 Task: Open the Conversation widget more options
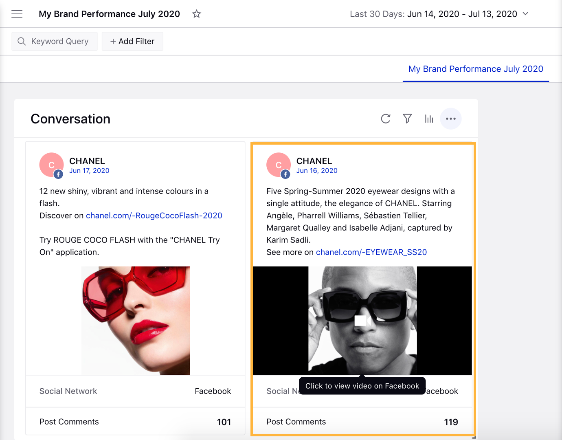point(451,119)
